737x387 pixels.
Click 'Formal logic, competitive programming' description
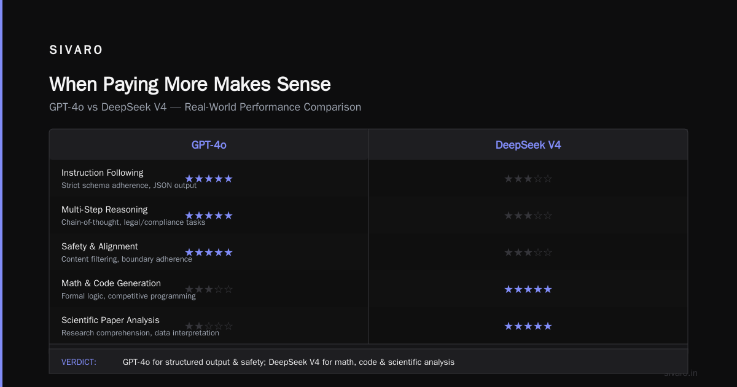coord(128,296)
